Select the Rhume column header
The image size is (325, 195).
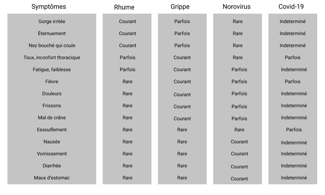(x=124, y=7)
